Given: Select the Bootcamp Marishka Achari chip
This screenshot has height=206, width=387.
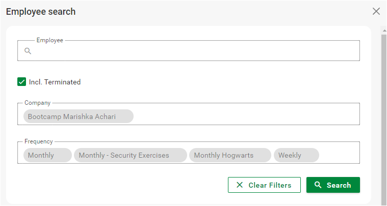Looking at the screenshot, I should coord(78,116).
